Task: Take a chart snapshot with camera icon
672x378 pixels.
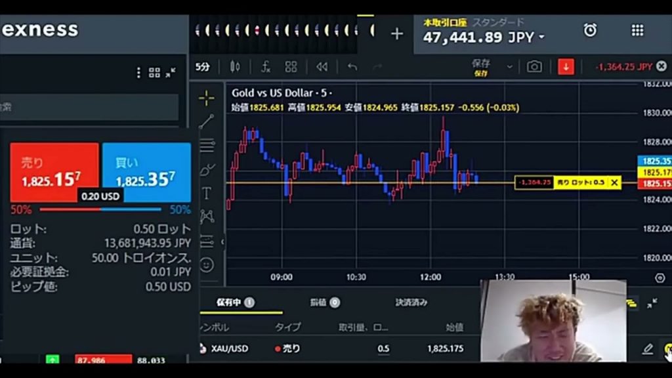Action: point(535,66)
